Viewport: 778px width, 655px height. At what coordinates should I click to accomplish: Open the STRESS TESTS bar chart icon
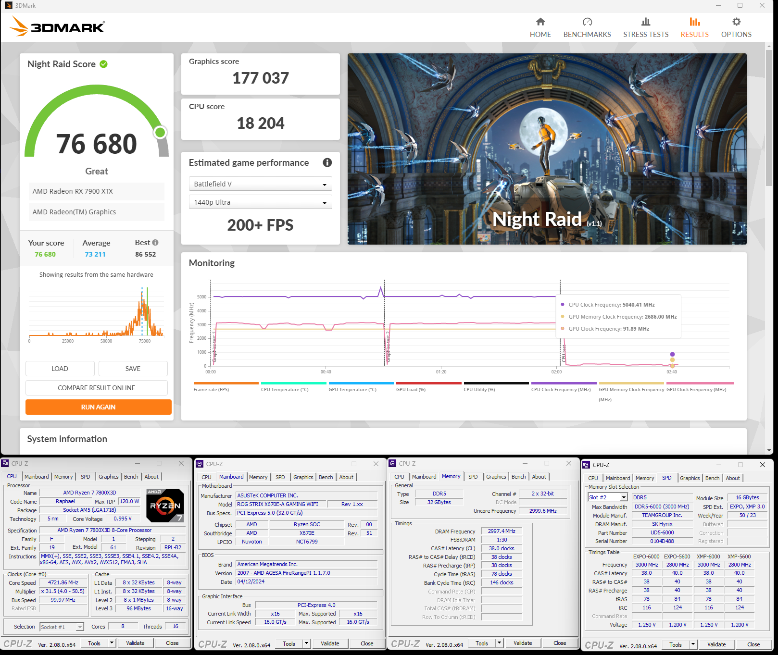(646, 22)
